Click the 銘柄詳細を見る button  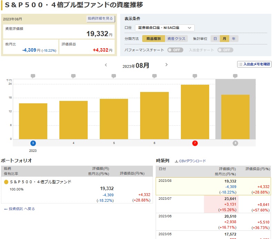(100, 19)
